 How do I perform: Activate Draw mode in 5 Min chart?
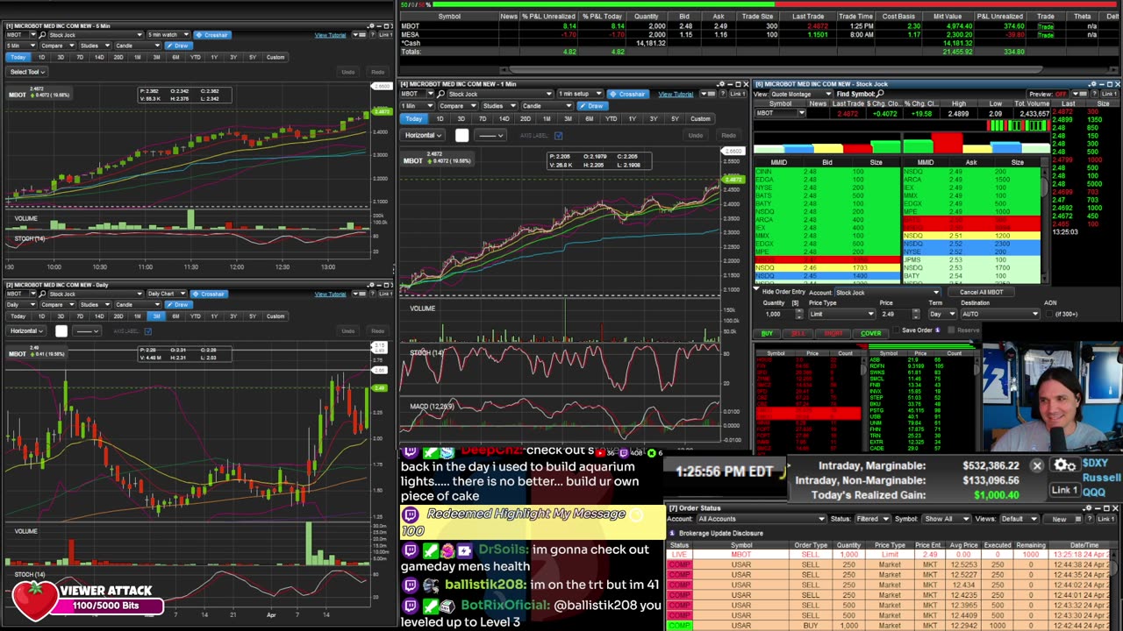178,46
